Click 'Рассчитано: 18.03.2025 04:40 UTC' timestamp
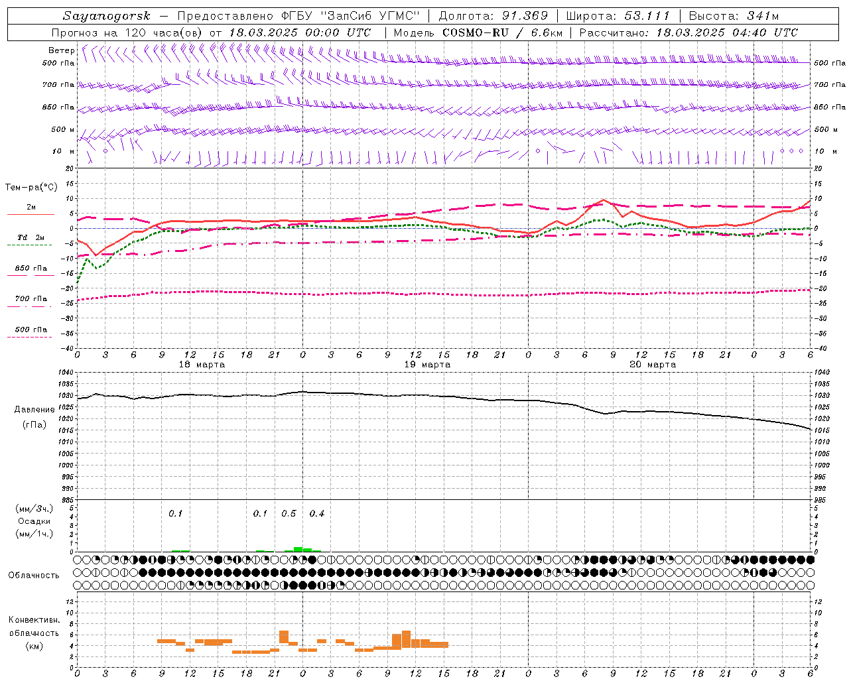 [x=688, y=32]
